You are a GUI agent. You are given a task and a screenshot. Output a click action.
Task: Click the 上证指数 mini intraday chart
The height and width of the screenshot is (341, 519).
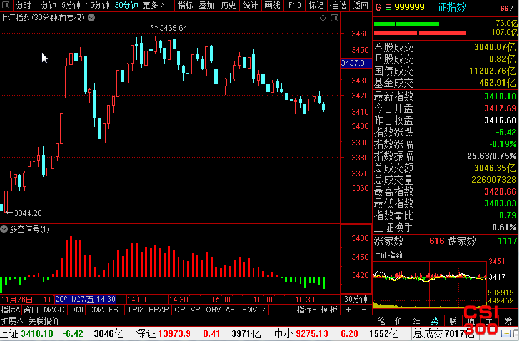point(430,283)
